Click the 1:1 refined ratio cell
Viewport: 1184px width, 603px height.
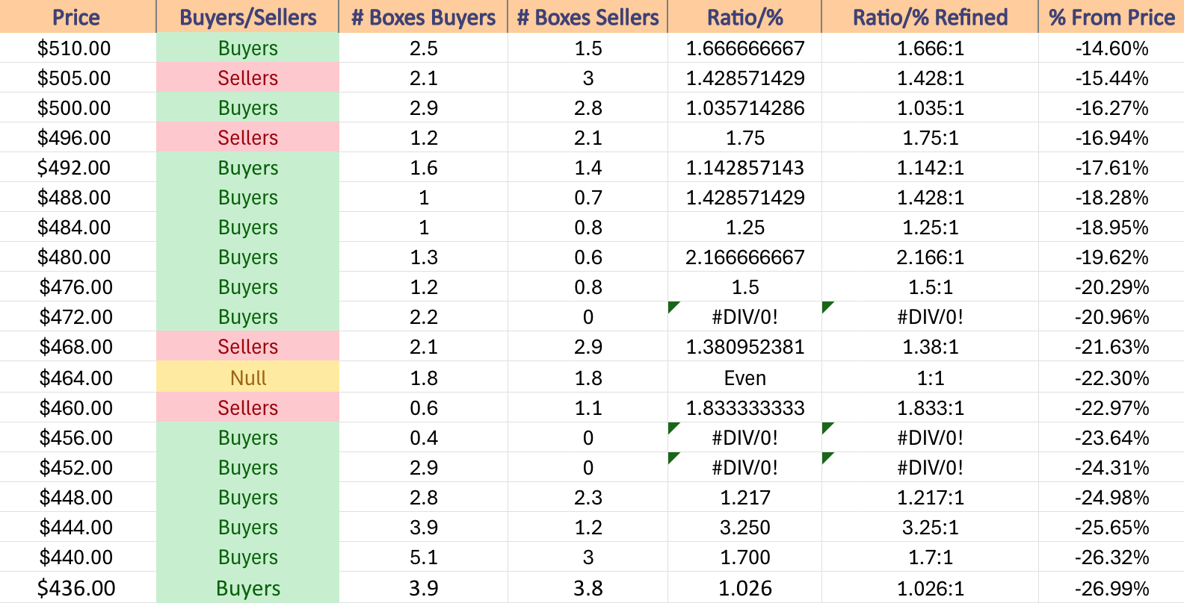coord(930,378)
